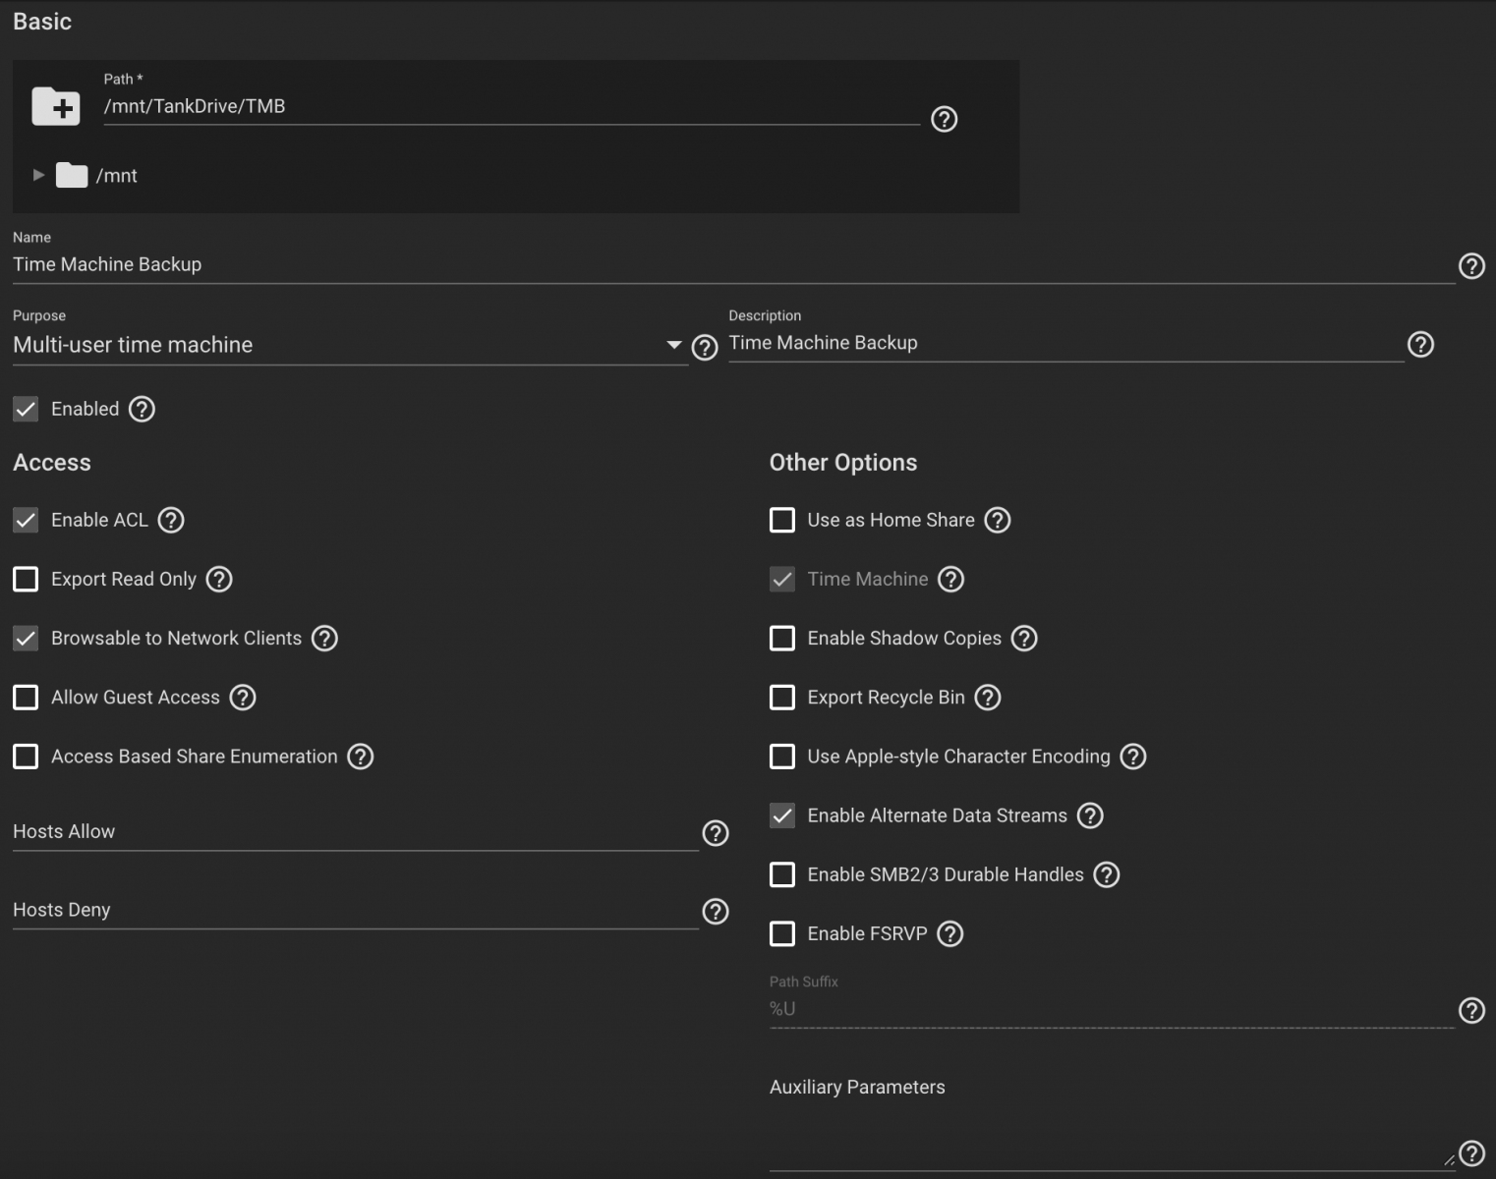Image resolution: width=1496 pixels, height=1179 pixels.
Task: Show help for the Enabled checkbox
Action: tap(142, 409)
